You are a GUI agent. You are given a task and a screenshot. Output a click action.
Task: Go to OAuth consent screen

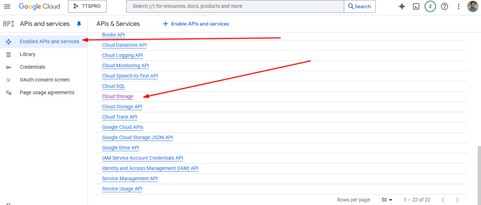pyautogui.click(x=44, y=80)
